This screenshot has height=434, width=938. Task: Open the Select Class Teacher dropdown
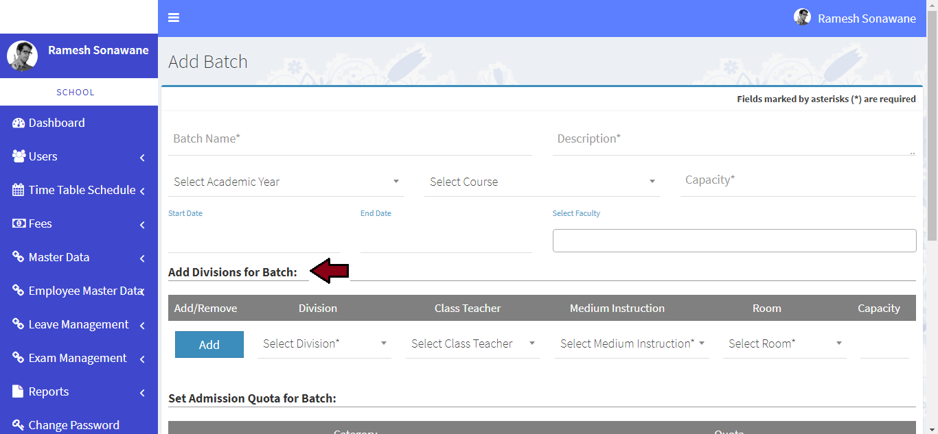472,343
